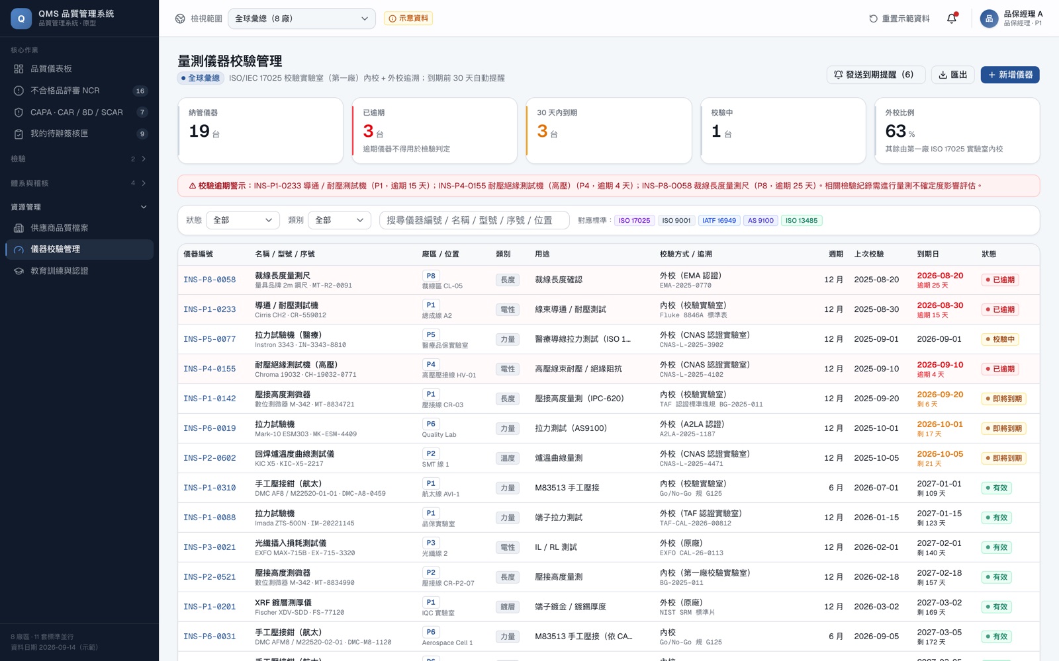Click the notification bell icon
This screenshot has height=661, width=1059.
click(952, 19)
